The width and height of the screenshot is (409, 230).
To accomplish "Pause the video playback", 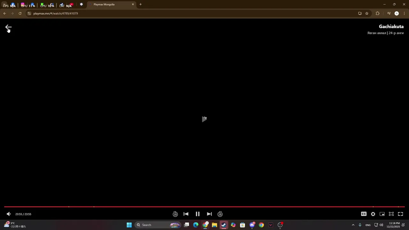I will (x=197, y=214).
